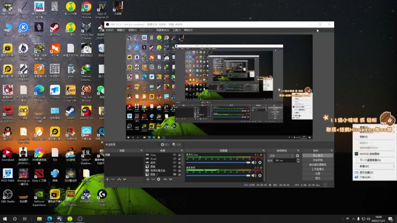
Task: Open Help menu in OBS
Action: pyautogui.click(x=188, y=30)
